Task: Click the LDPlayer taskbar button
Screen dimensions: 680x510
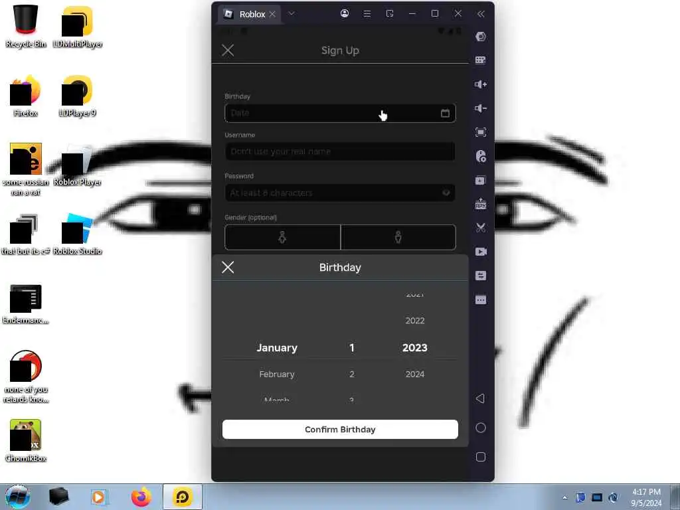Action: tap(183, 497)
